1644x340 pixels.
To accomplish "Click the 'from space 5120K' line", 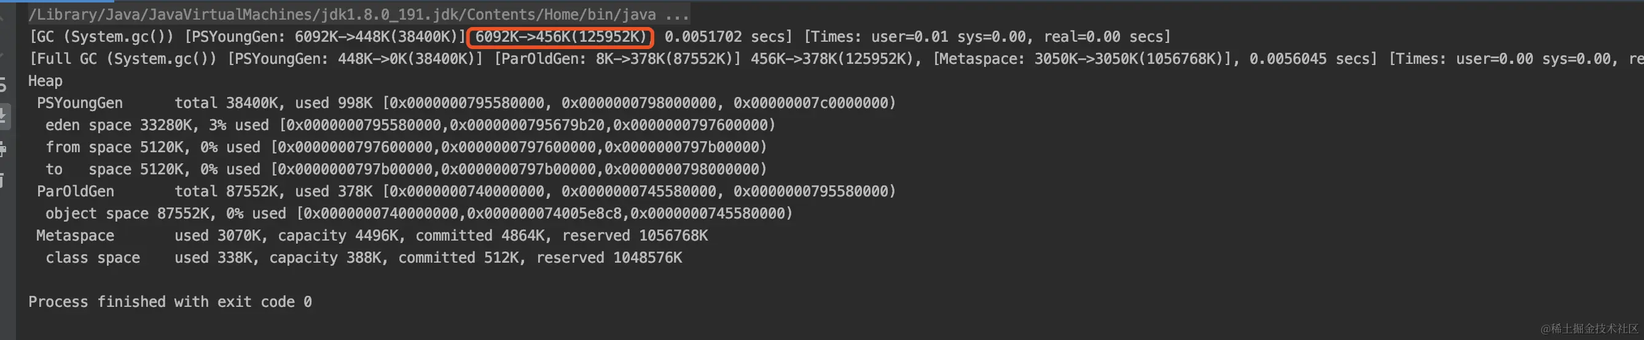I will tap(406, 147).
